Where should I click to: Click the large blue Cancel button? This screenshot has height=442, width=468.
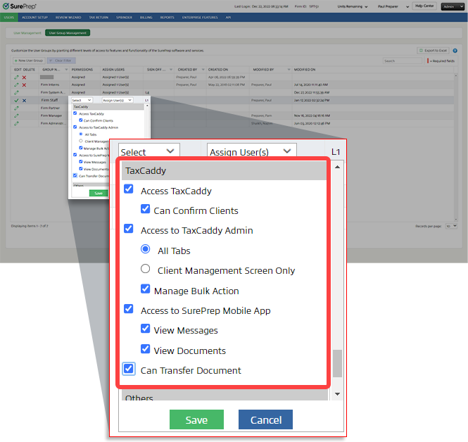(x=265, y=419)
